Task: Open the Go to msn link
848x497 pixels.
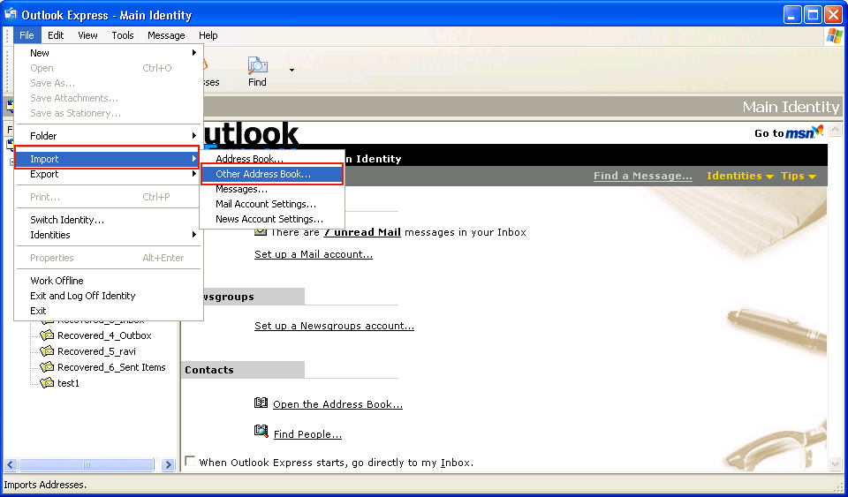Action: [789, 132]
